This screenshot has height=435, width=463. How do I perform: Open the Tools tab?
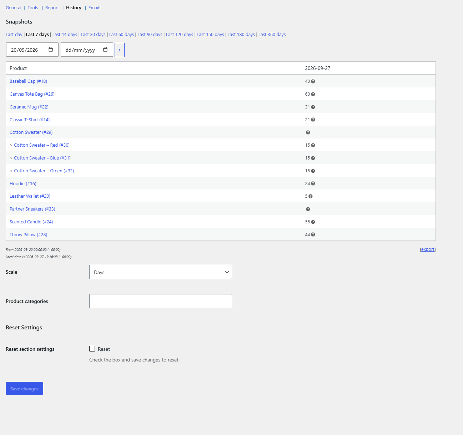coord(33,8)
